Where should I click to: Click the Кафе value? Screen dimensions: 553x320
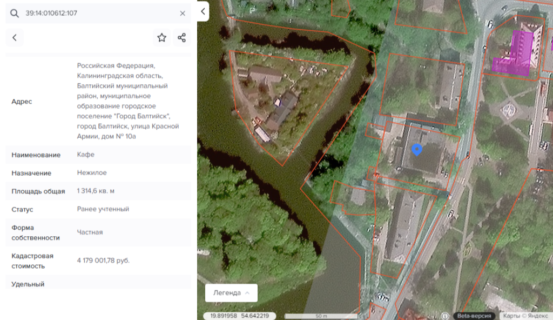86,155
